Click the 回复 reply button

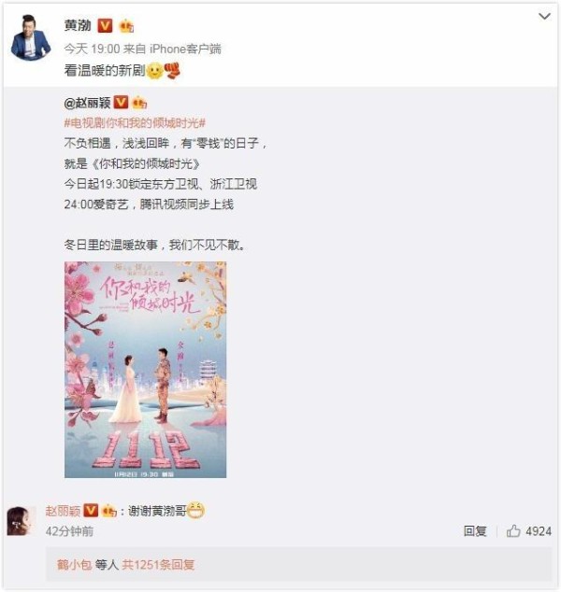coord(475,531)
